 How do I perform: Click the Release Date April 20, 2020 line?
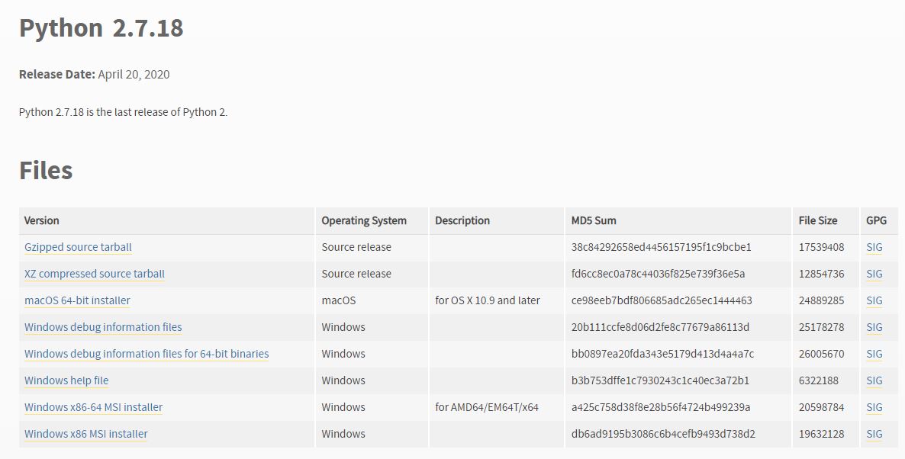94,75
